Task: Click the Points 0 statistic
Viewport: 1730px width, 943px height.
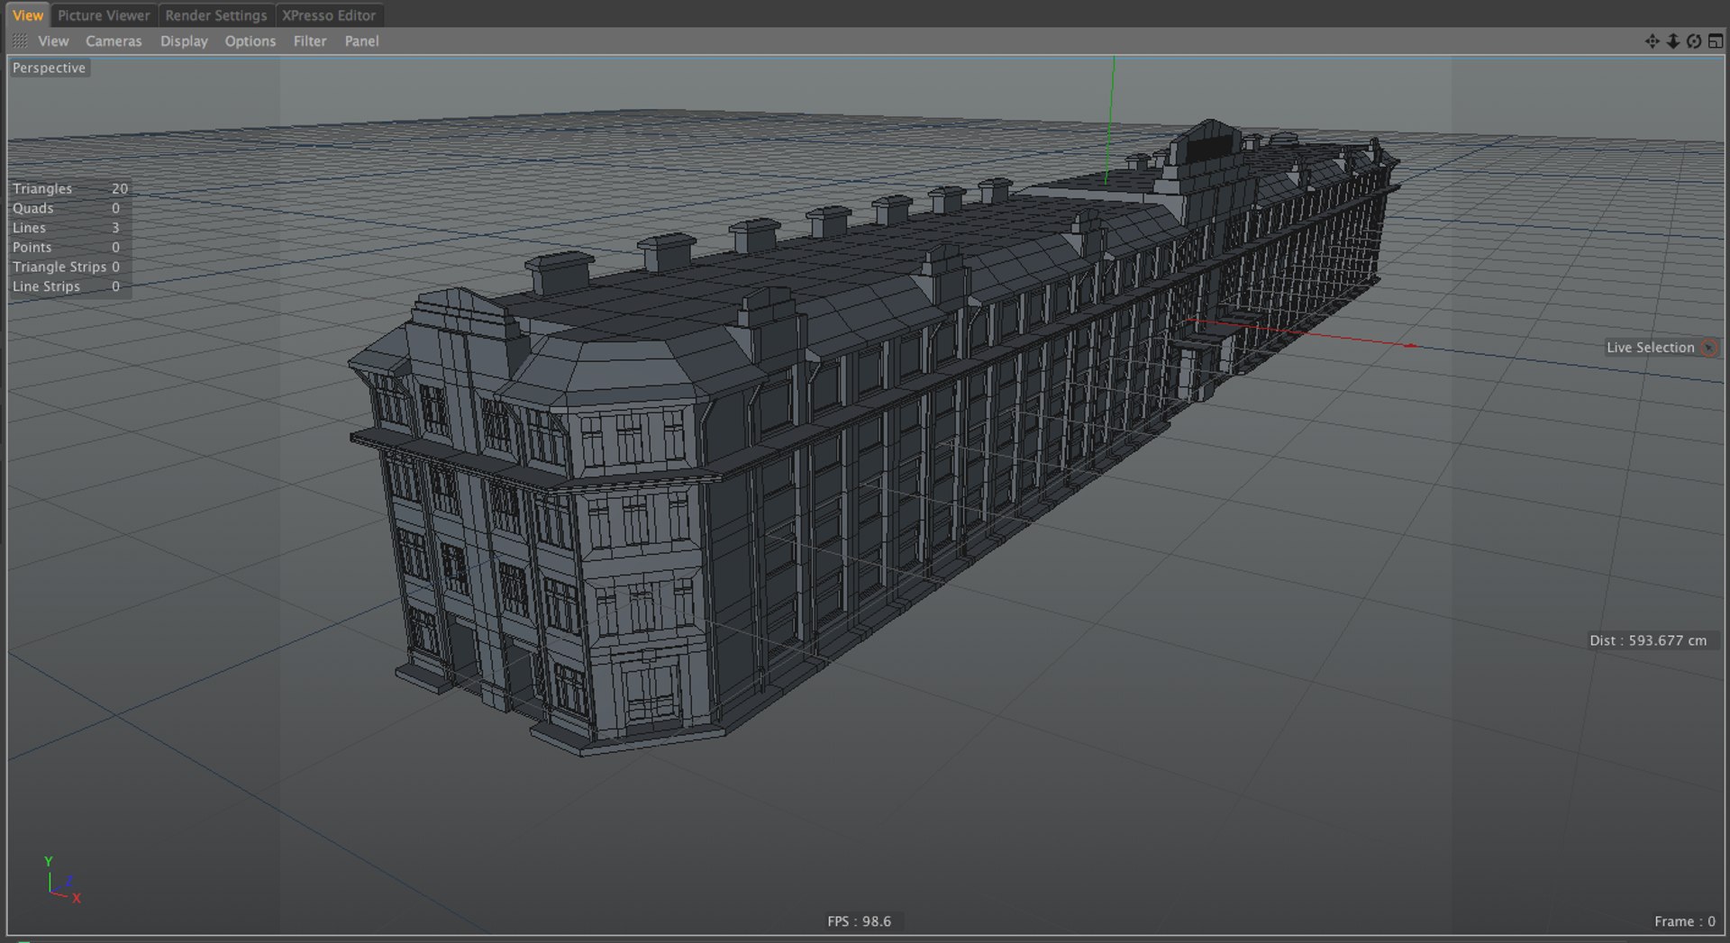Action: (65, 247)
